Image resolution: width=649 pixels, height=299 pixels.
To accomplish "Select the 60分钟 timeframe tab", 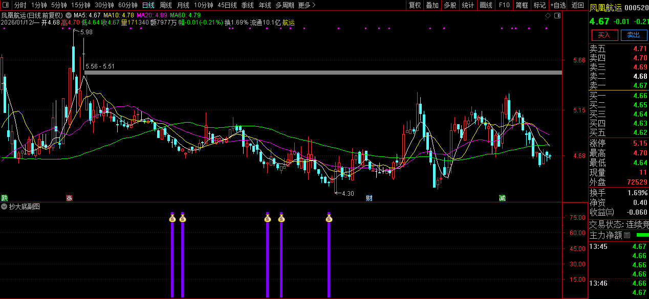I will 127,5.
